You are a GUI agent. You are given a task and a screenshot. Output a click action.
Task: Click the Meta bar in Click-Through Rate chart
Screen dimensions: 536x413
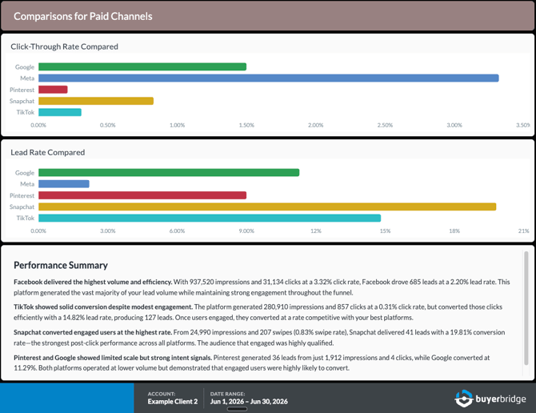click(x=269, y=78)
